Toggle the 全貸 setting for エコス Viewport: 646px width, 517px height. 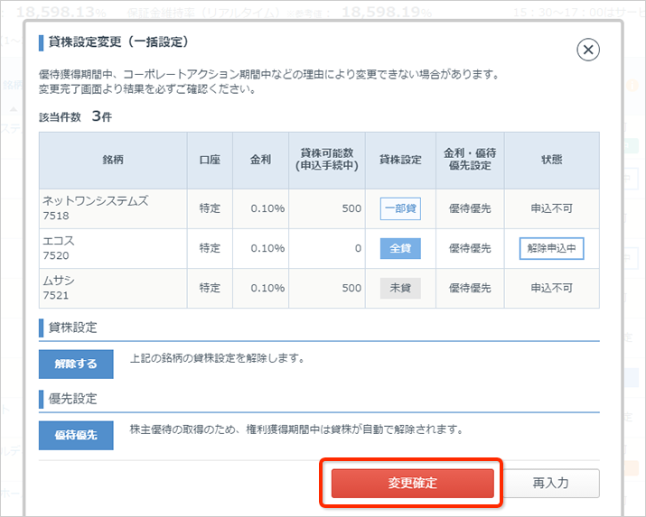coord(400,248)
